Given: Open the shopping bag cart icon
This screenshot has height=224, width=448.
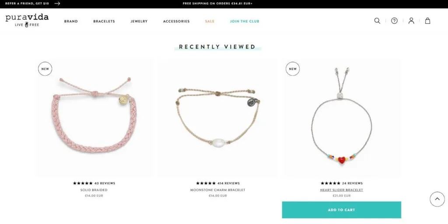Looking at the screenshot, I should pyautogui.click(x=427, y=21).
